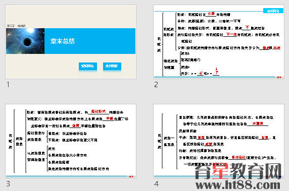Click the cyan tab at slide 2's top right
The width and height of the screenshot is (289, 191).
click(273, 11)
